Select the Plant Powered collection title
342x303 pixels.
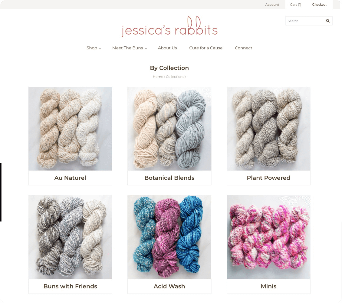pyautogui.click(x=268, y=178)
